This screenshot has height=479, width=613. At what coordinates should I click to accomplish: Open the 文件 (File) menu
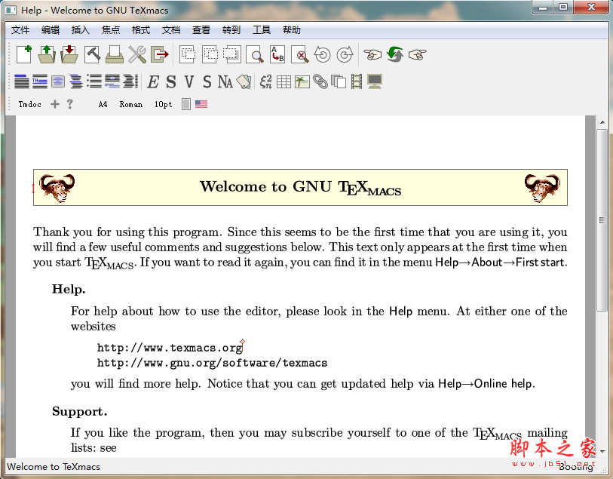tap(20, 30)
